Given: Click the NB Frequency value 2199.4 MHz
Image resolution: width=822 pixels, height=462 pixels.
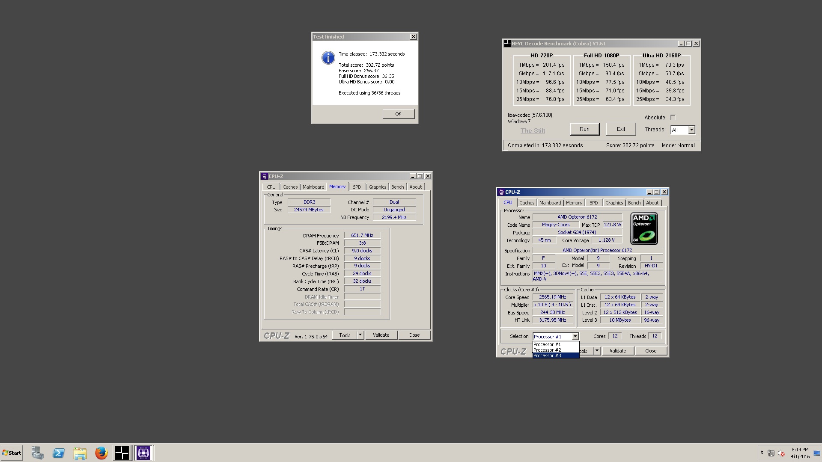Looking at the screenshot, I should click(394, 217).
